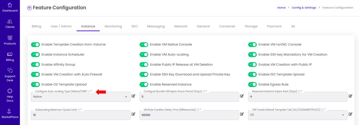Screen dimensions: 359x125
Task: Show help for Configure Auto-scaling Type
Action: [89, 91]
